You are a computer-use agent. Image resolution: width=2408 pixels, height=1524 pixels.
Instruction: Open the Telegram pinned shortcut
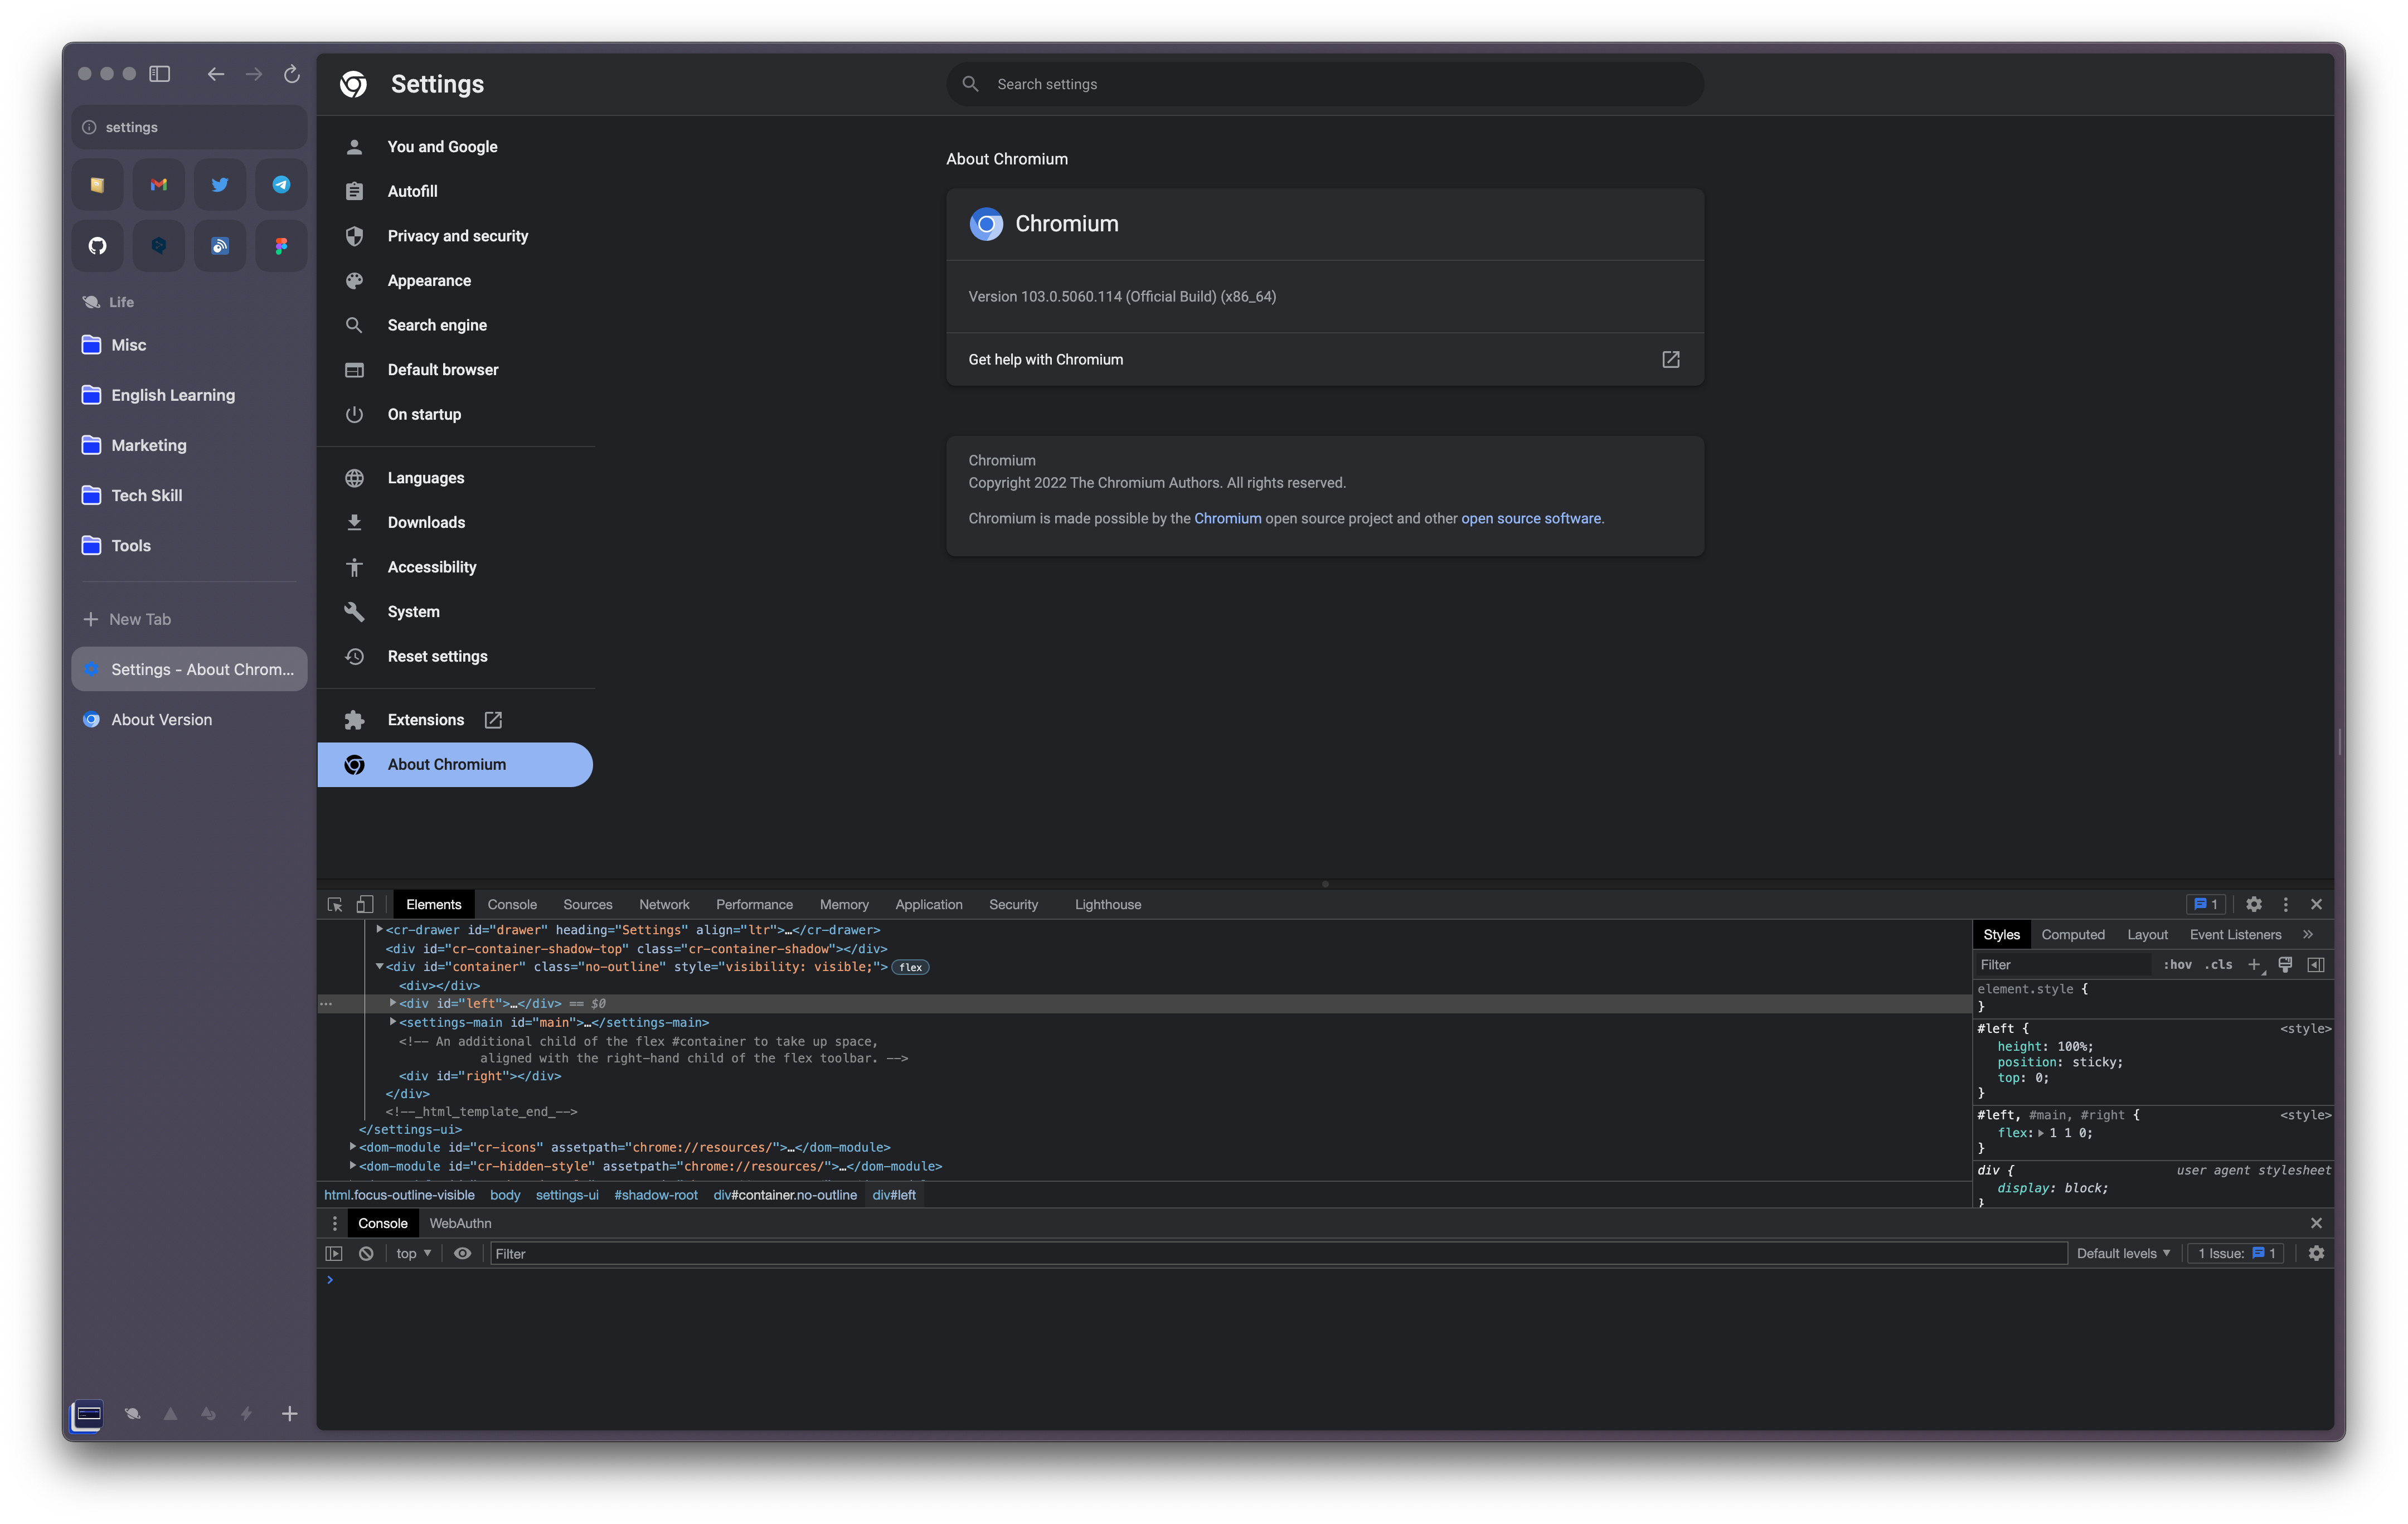[x=281, y=184]
